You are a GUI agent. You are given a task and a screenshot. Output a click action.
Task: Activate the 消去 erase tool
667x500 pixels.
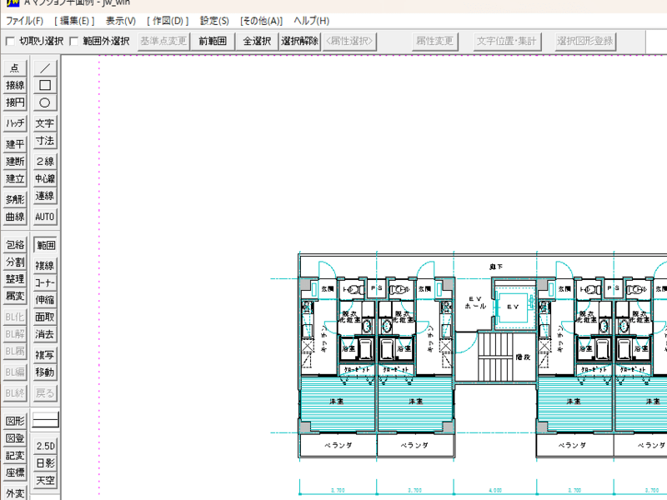pos(45,334)
